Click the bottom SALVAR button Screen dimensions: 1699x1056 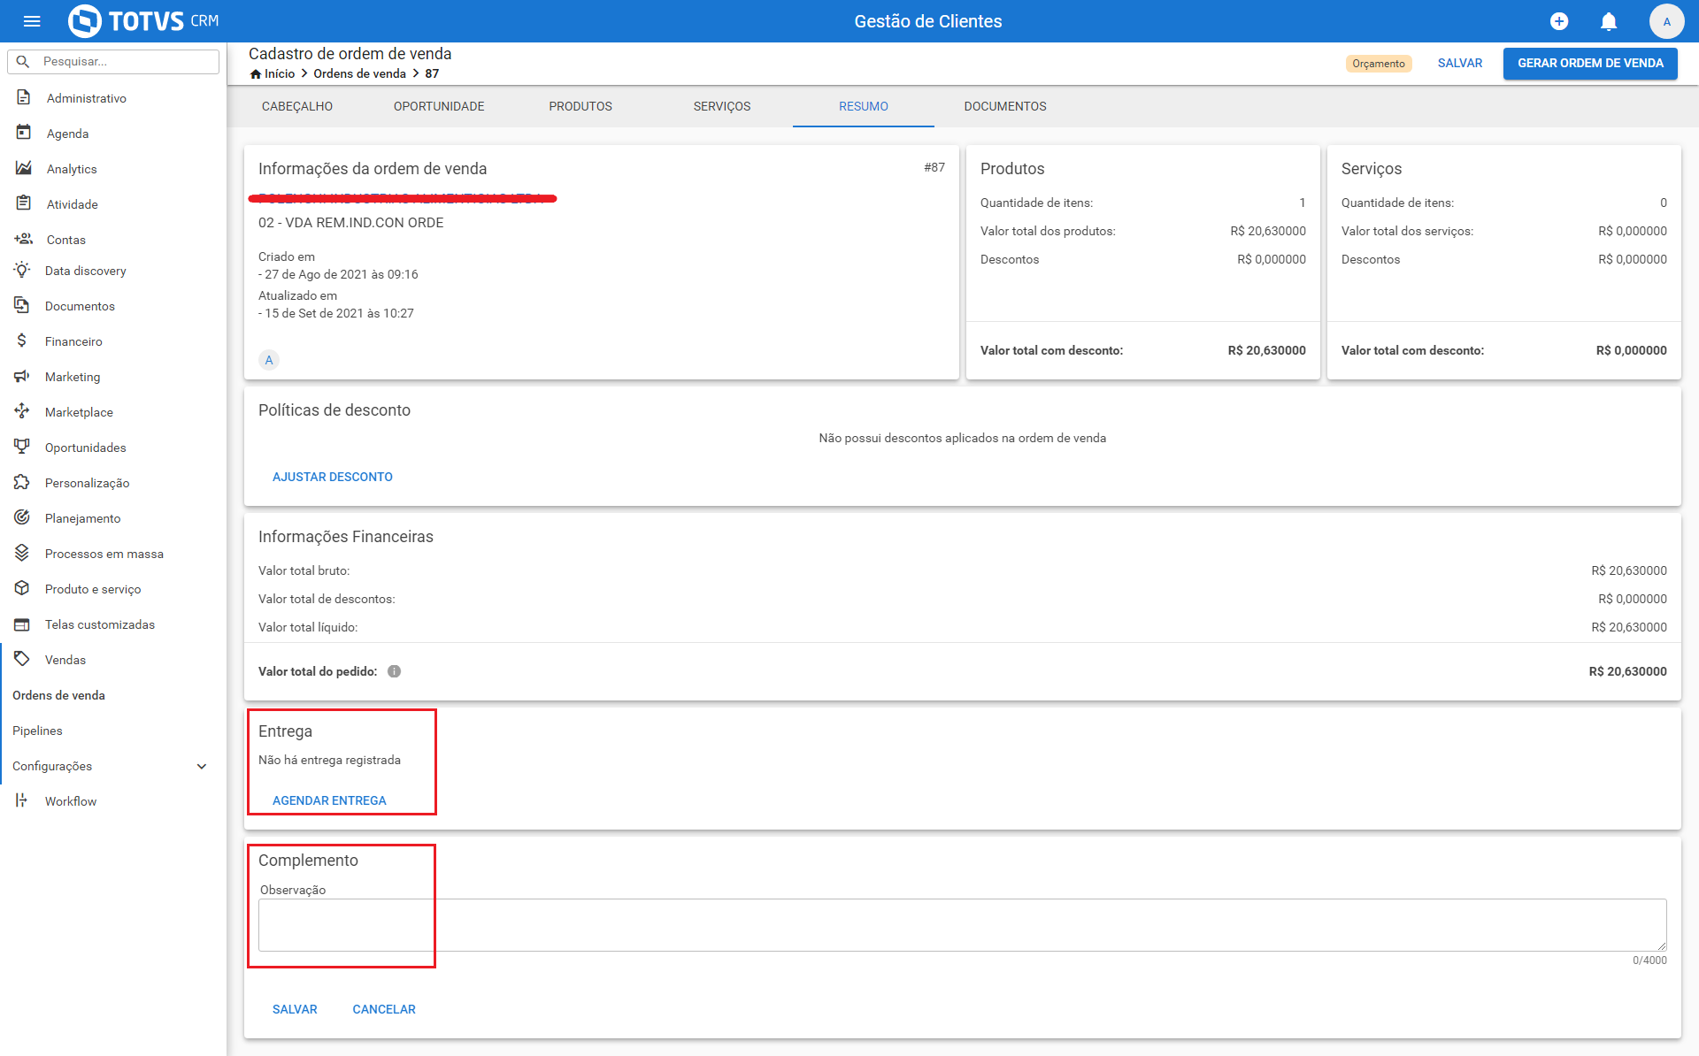(x=295, y=1009)
